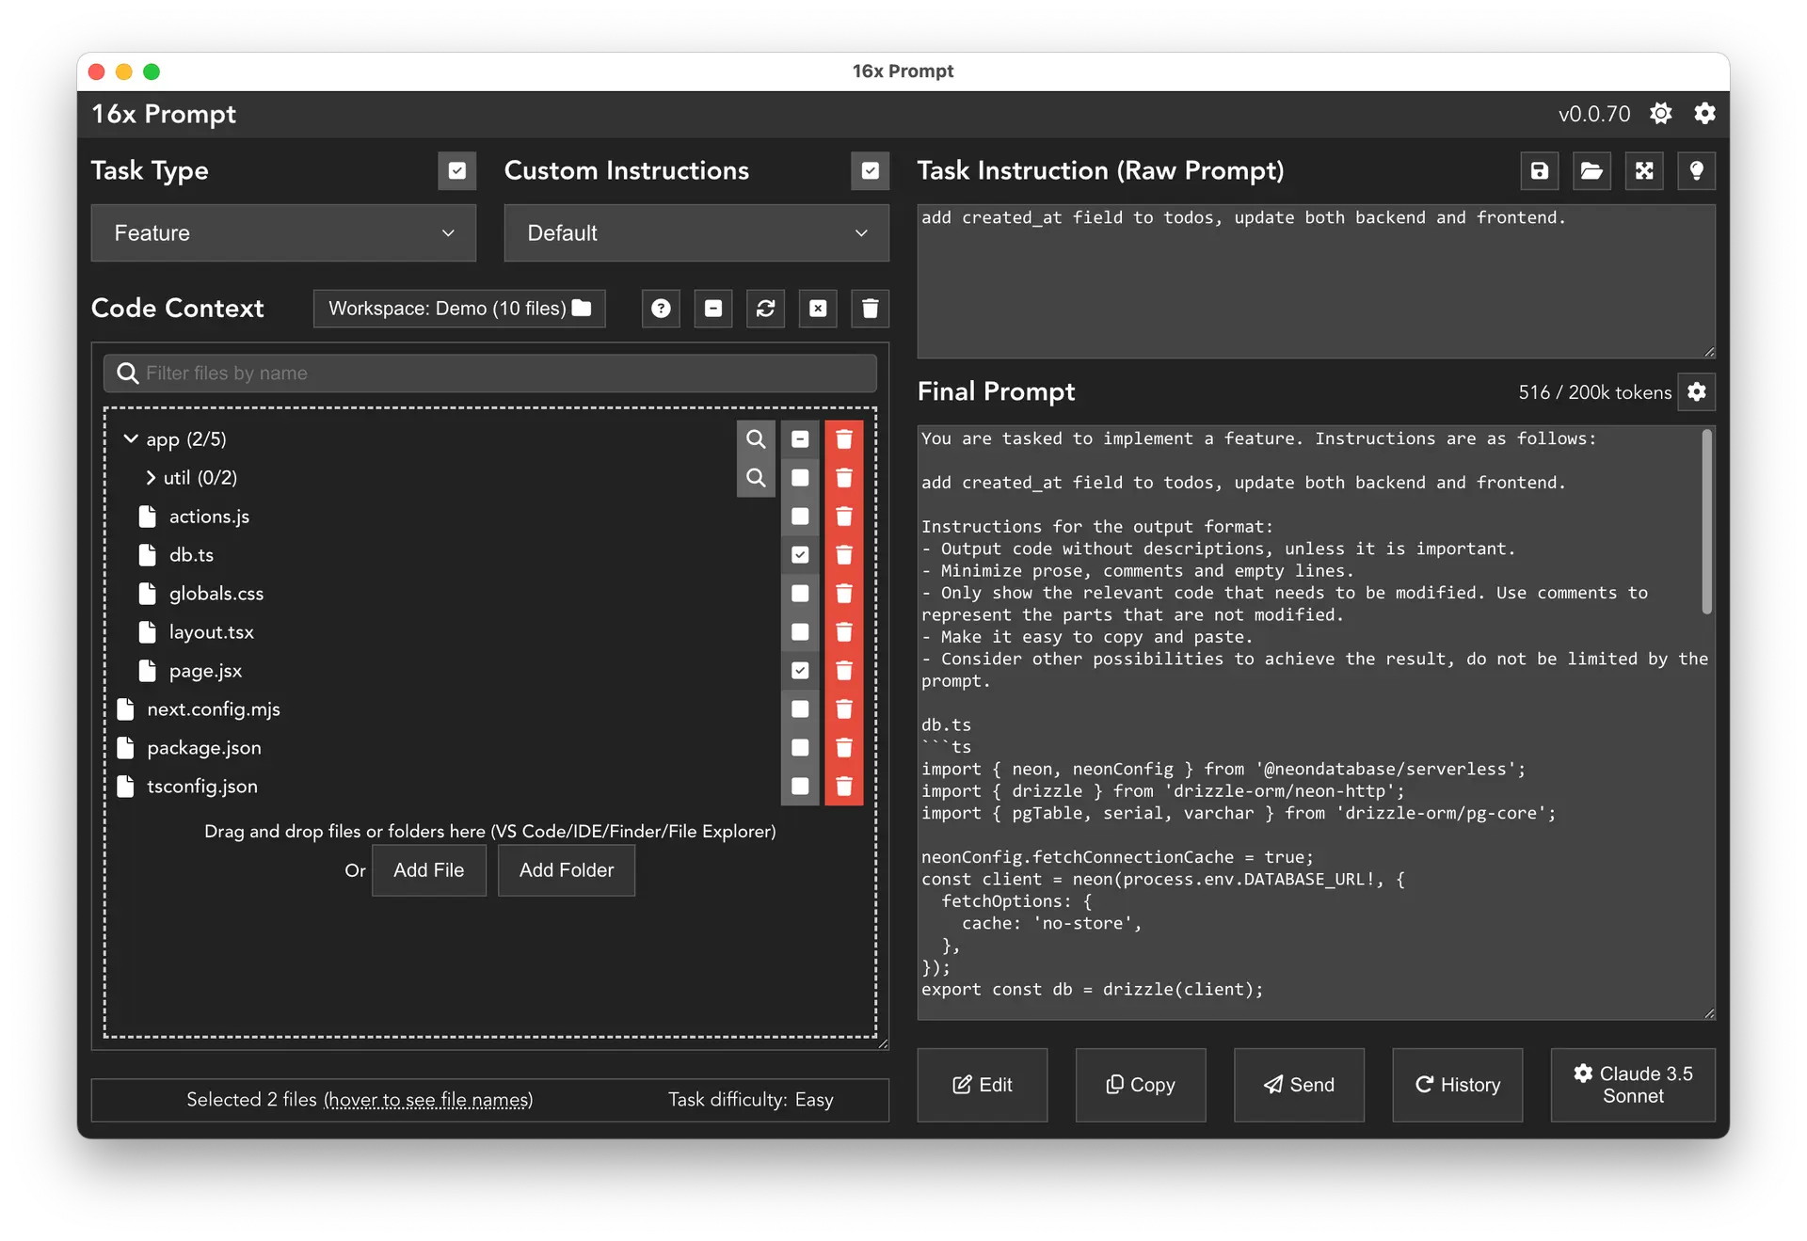Enable checkbox next to db.ts file
1807x1241 pixels.
[x=799, y=554]
